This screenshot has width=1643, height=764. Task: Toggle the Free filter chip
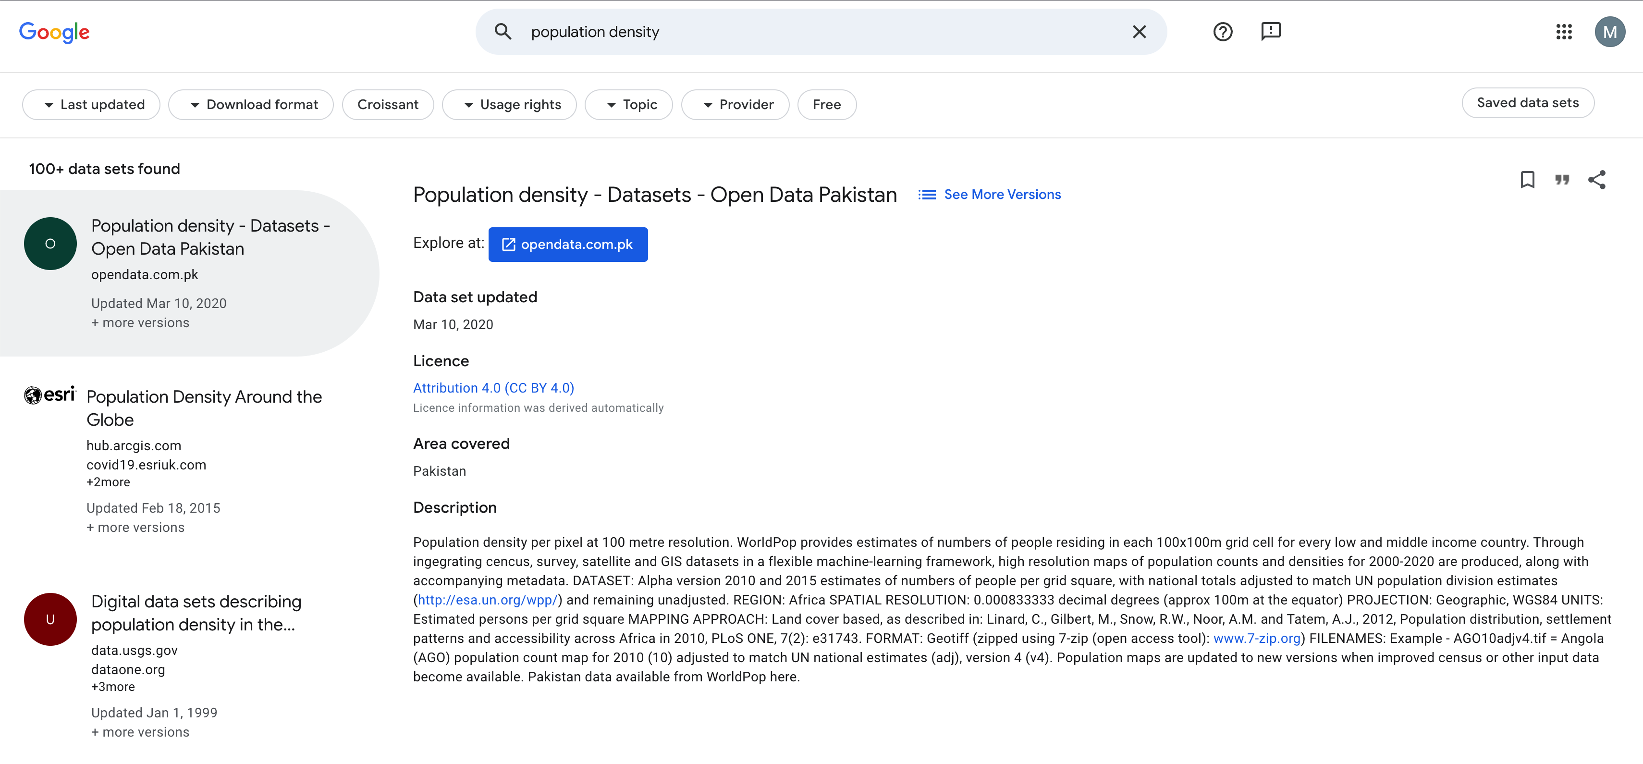point(826,105)
